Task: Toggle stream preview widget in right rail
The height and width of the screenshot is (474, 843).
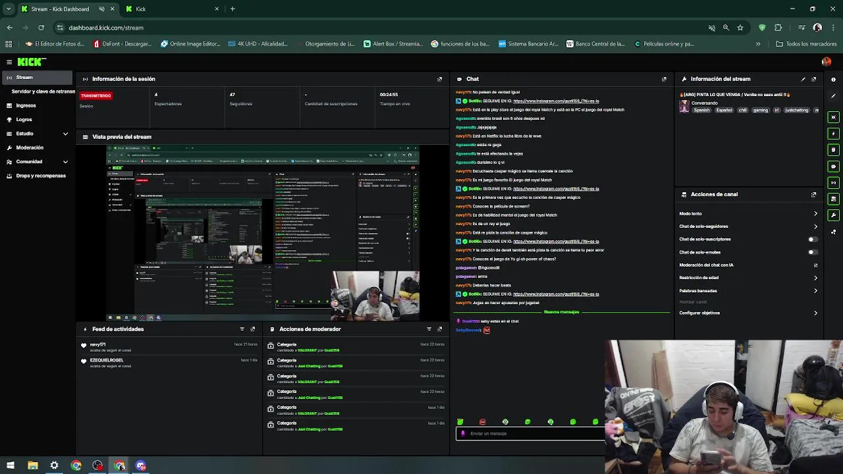Action: point(833,117)
